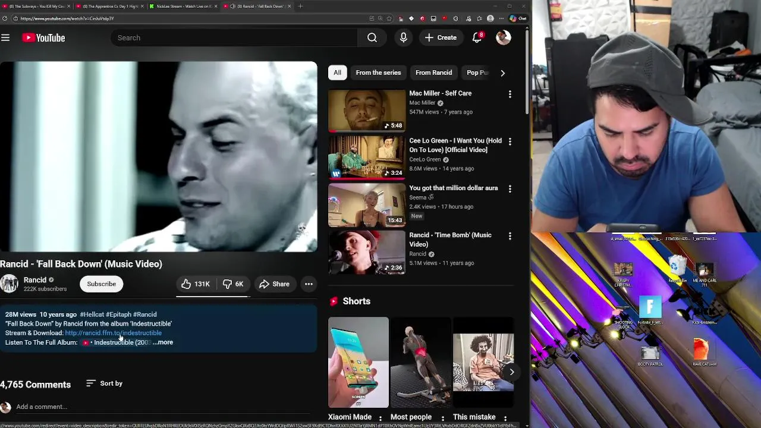The height and width of the screenshot is (428, 761).
Task: Click the #Hellcat hashtag
Action: pos(92,314)
